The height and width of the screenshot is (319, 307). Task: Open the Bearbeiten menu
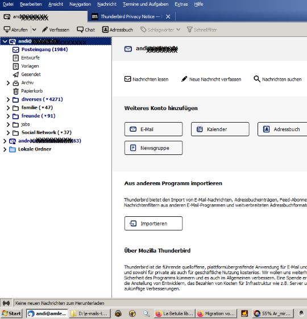click(x=31, y=4)
